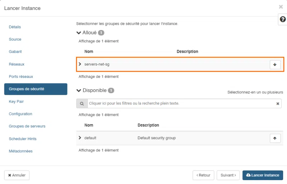Go to next step with Suivant
Screen dimensions: 287x184
click(228, 175)
